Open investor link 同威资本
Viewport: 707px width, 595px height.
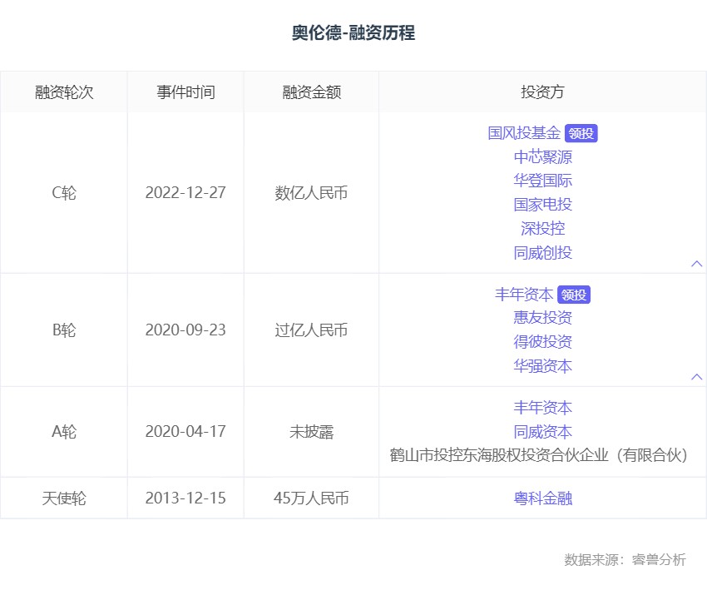543,432
